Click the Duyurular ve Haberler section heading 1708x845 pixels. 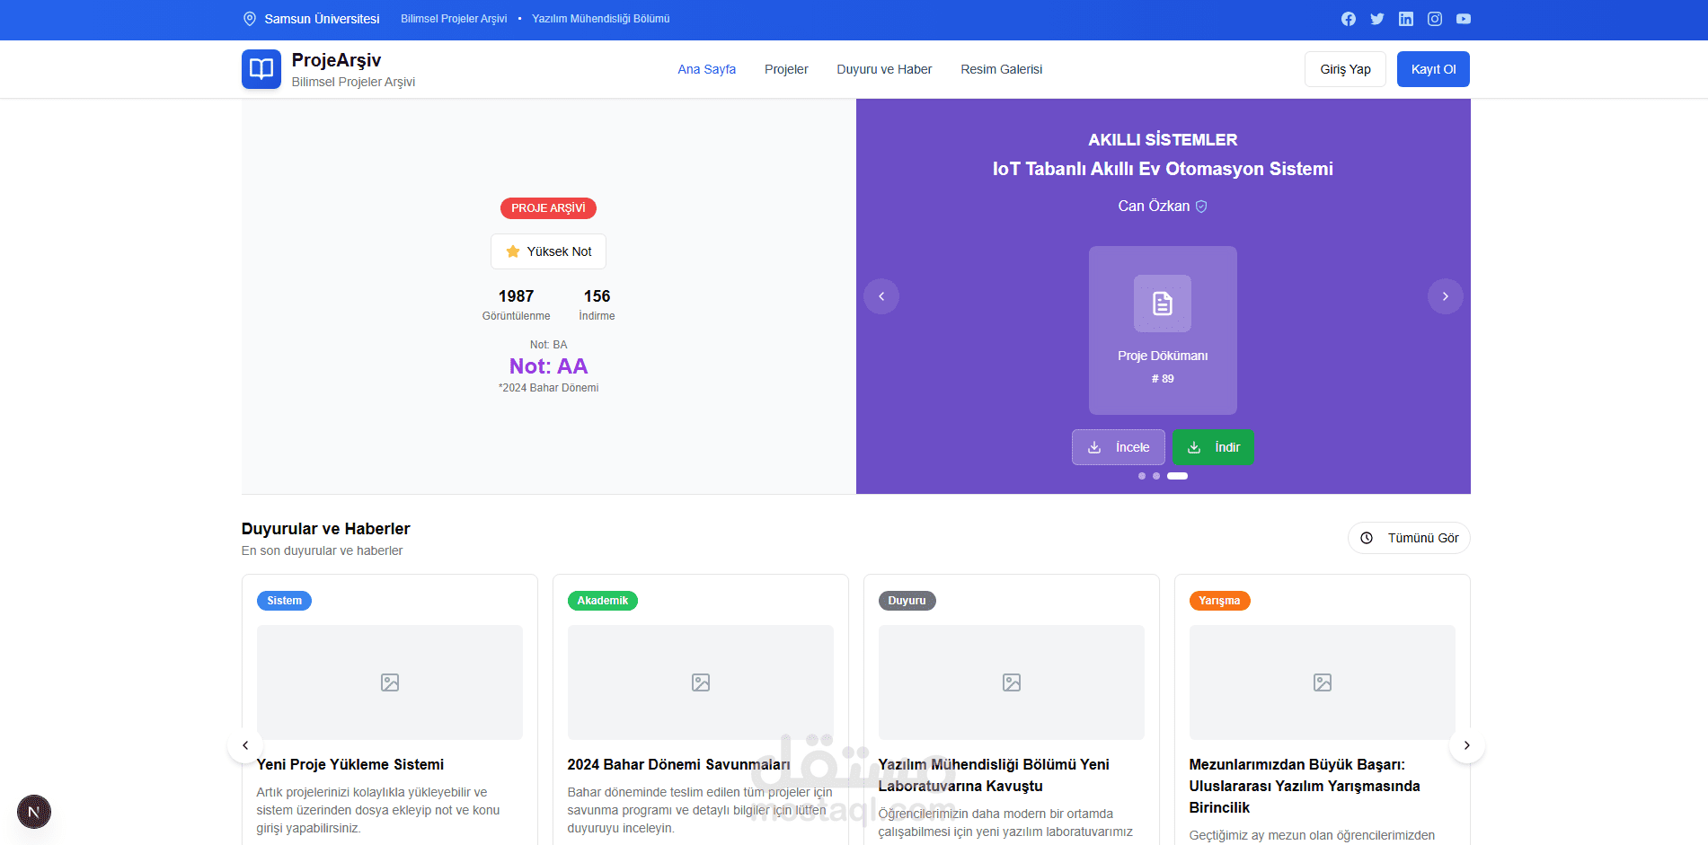point(325,529)
